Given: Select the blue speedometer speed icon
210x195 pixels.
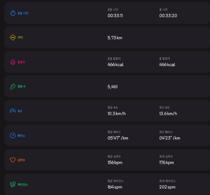Looking at the screenshot, I should (13, 111).
